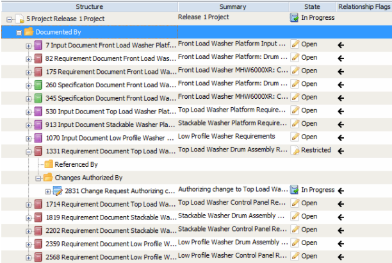Click the red icon of 2568 Requirement Document

[38, 257]
